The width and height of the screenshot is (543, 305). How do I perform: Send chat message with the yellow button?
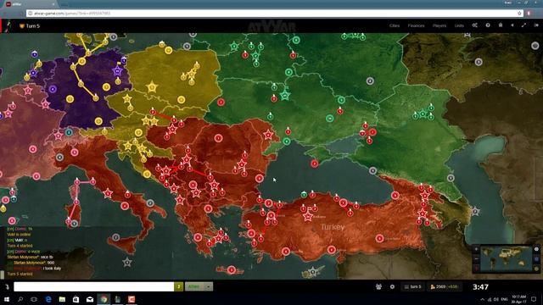179,286
